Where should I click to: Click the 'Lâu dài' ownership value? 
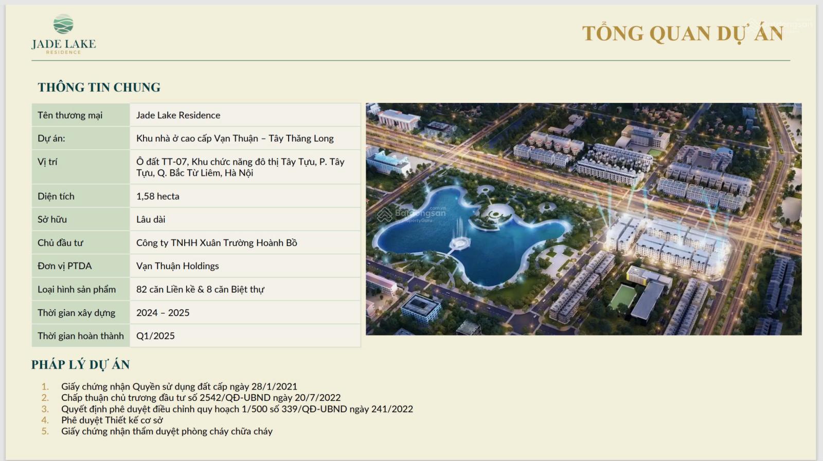pos(151,219)
